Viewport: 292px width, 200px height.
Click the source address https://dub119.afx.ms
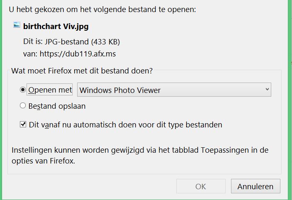tap(78, 54)
